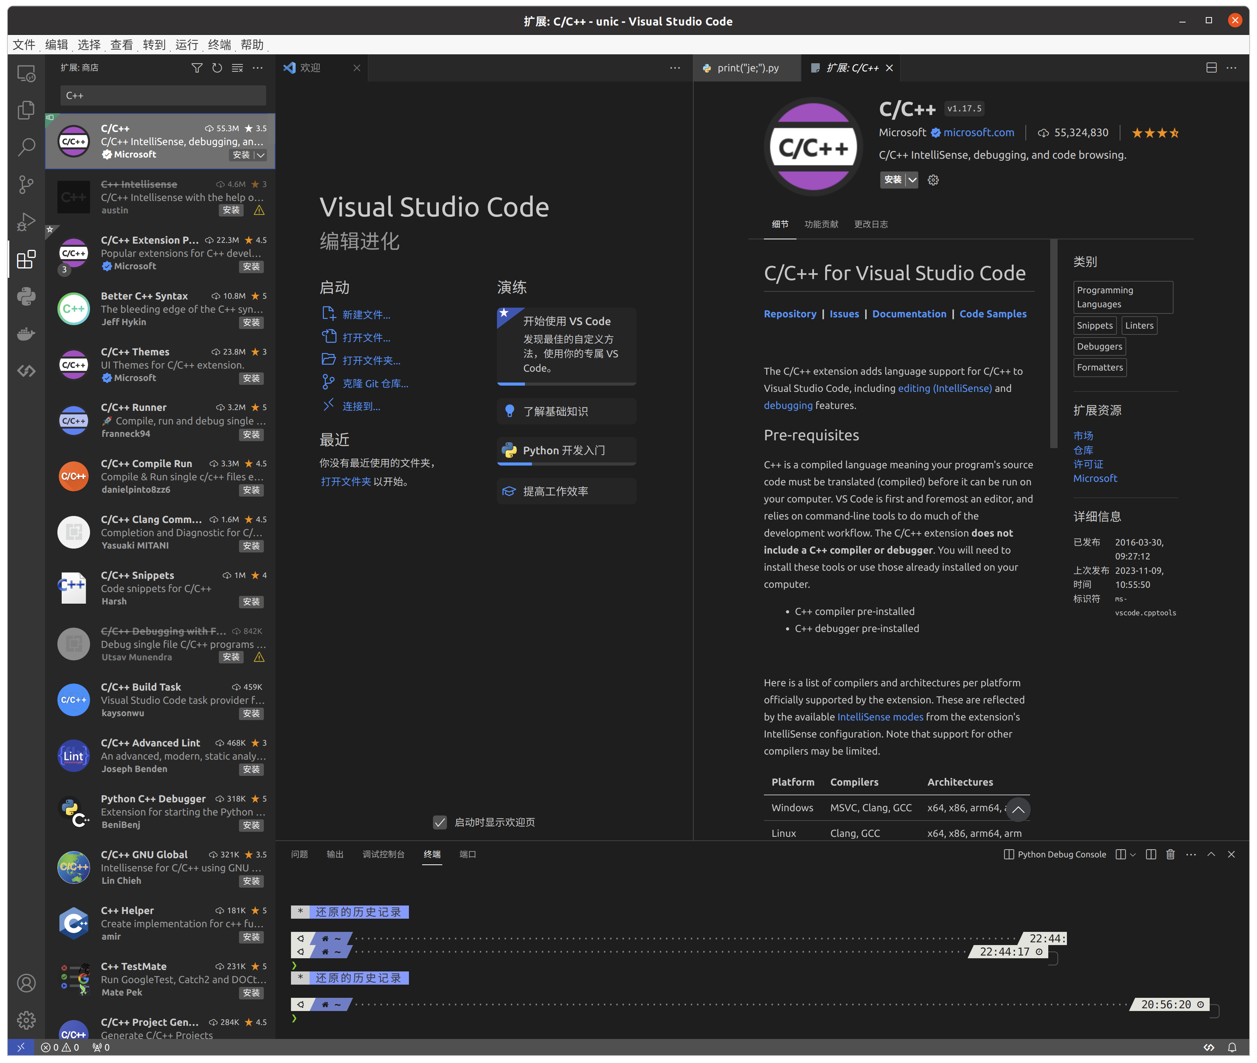Open the microsoft.com publisher link

(978, 133)
